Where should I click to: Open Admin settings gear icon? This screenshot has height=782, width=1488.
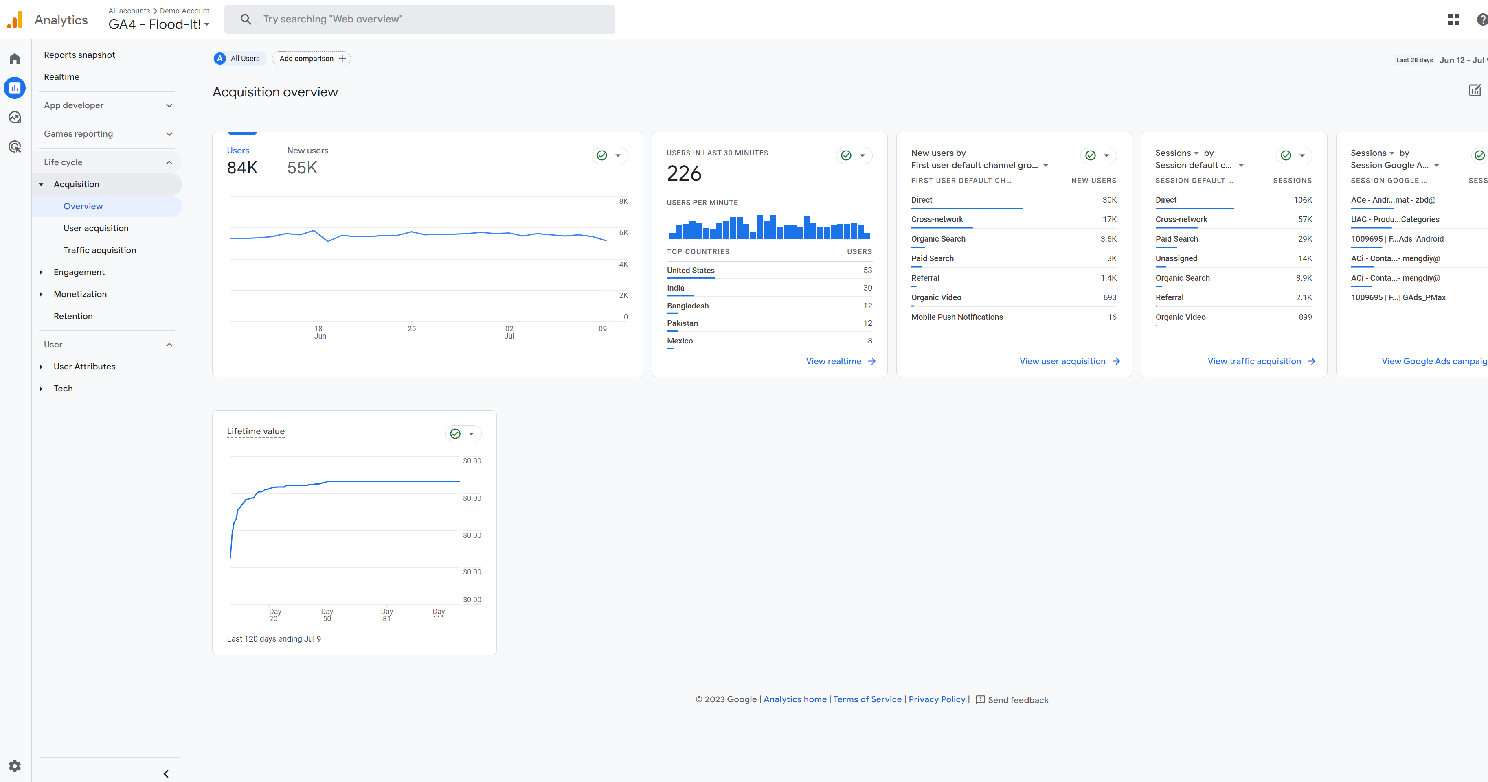pos(15,766)
